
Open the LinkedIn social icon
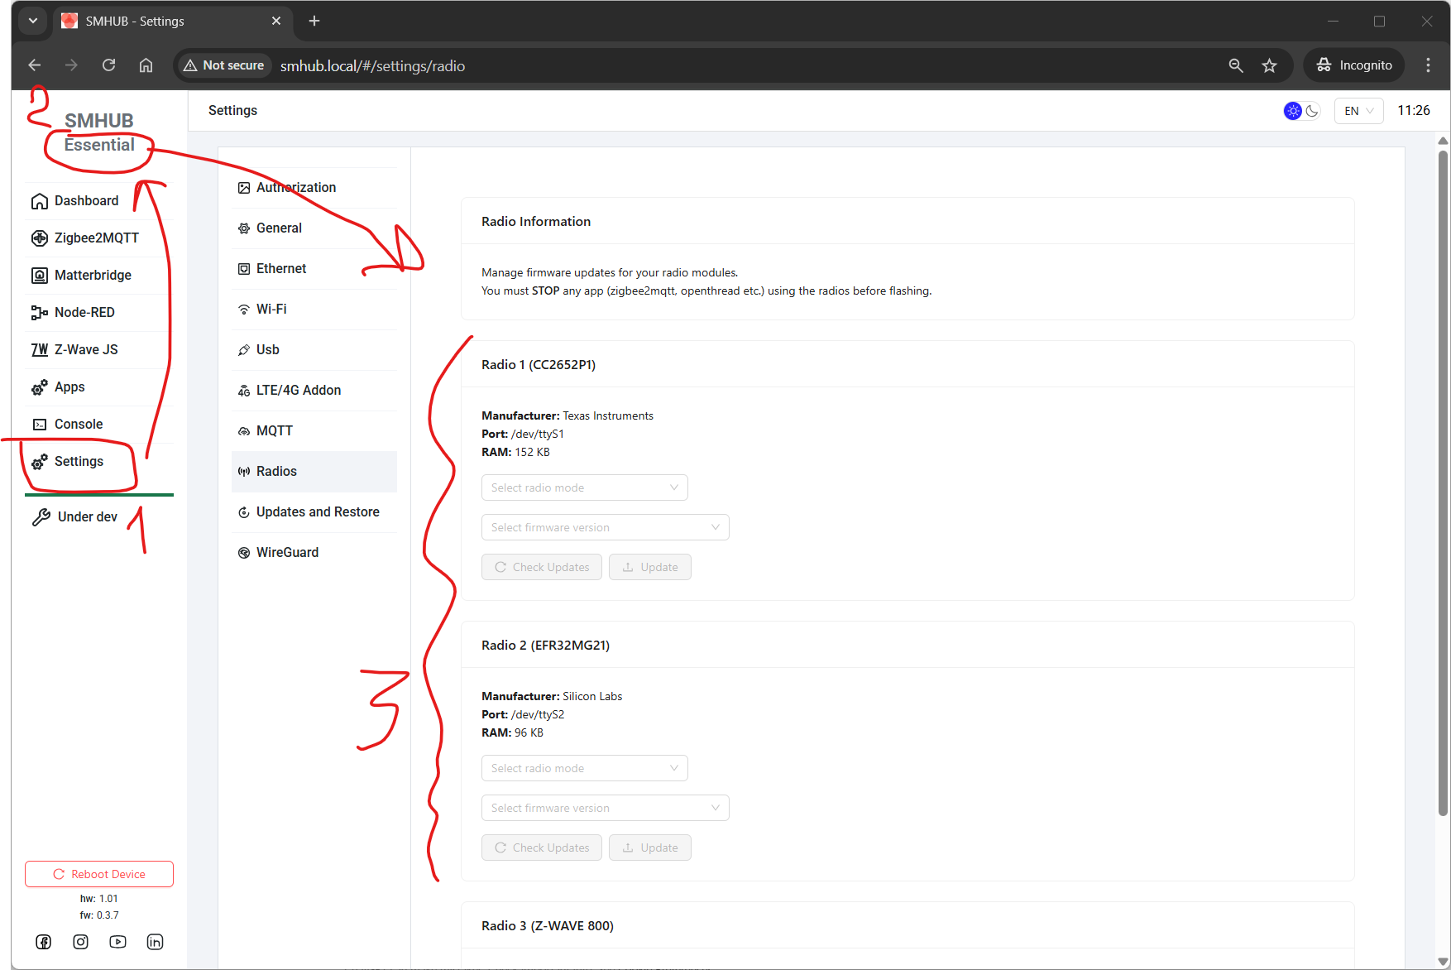[x=155, y=942]
